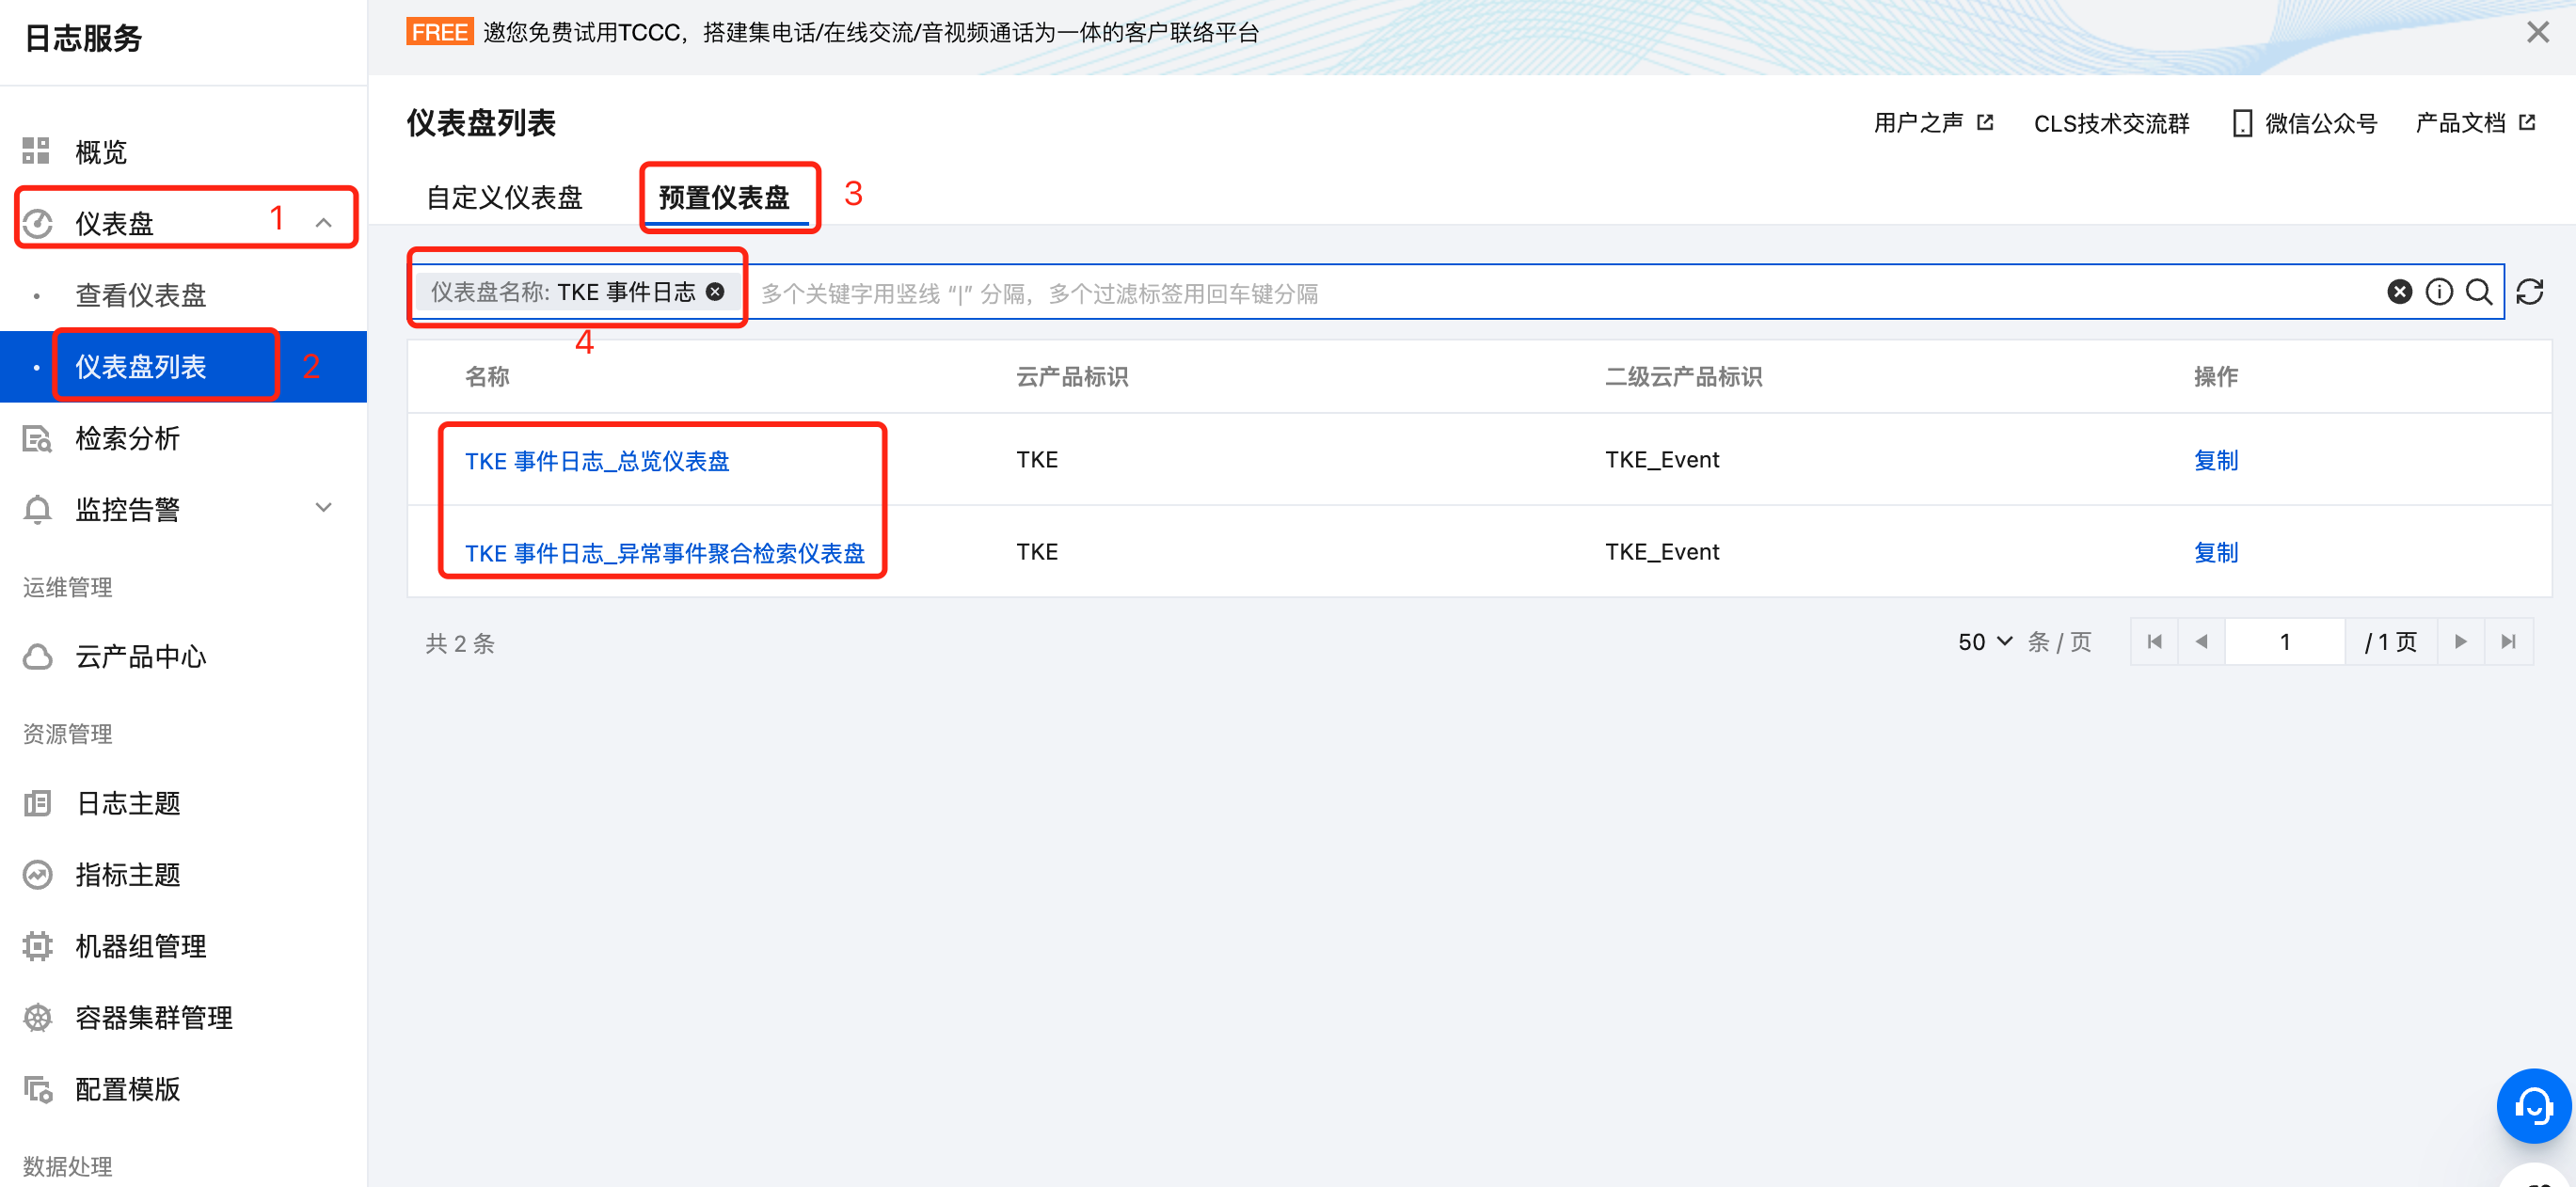This screenshot has height=1187, width=2576.
Task: Open search syntax info icon
Action: pyautogui.click(x=2439, y=291)
